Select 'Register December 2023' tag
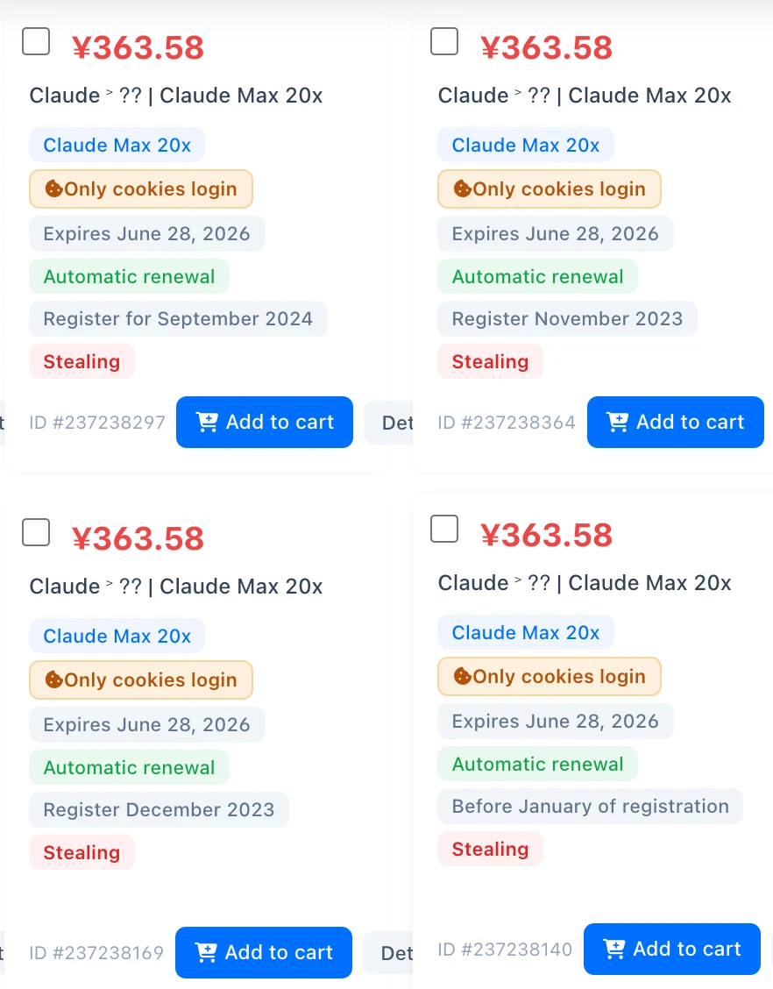This screenshot has height=989, width=773. tap(159, 810)
